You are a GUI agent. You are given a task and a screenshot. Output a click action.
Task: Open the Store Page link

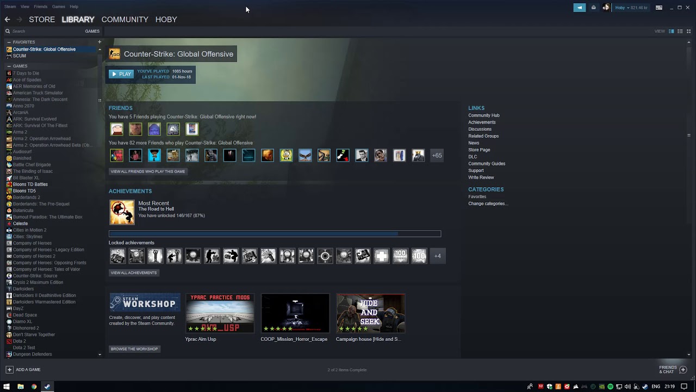(479, 150)
